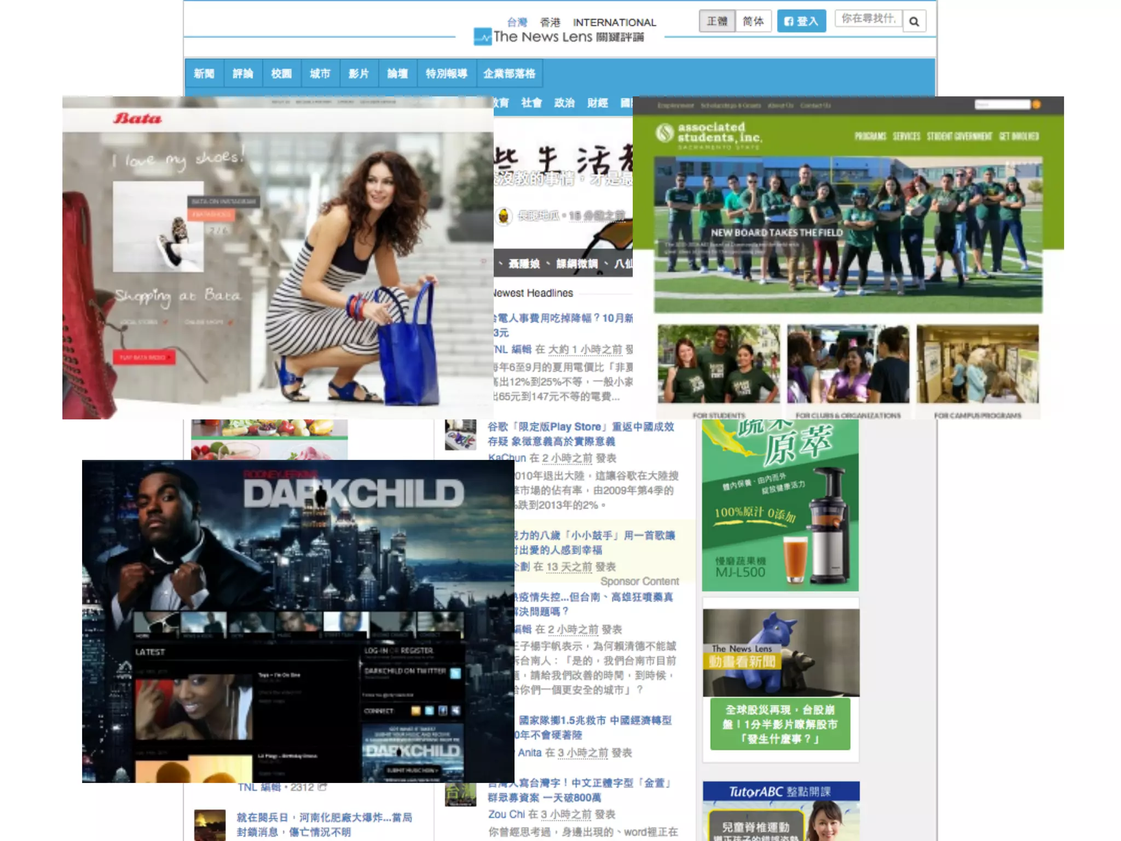This screenshot has width=1121, height=841.
Task: Open the FOR STUDENTS photo tile
Action: 719,364
